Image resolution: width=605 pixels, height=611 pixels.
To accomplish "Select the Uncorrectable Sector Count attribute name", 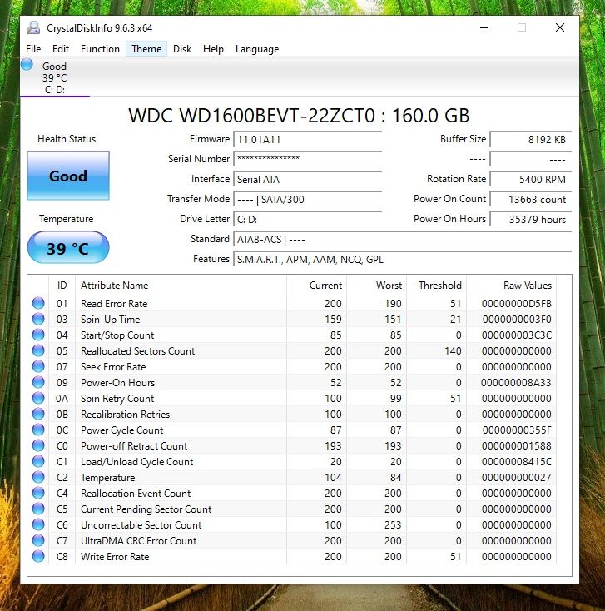I will click(141, 524).
